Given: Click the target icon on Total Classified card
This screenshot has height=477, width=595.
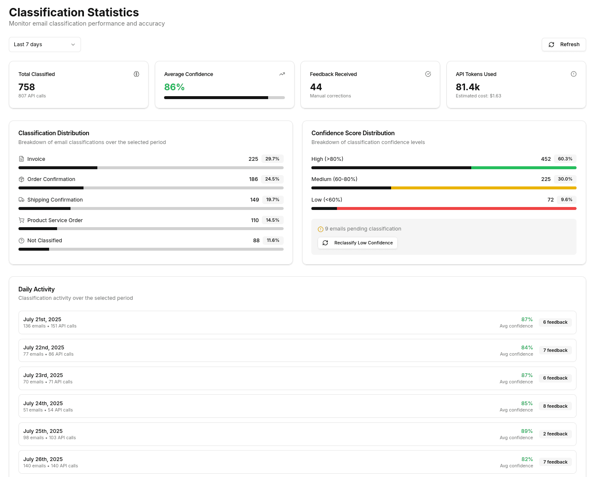Looking at the screenshot, I should [x=136, y=74].
